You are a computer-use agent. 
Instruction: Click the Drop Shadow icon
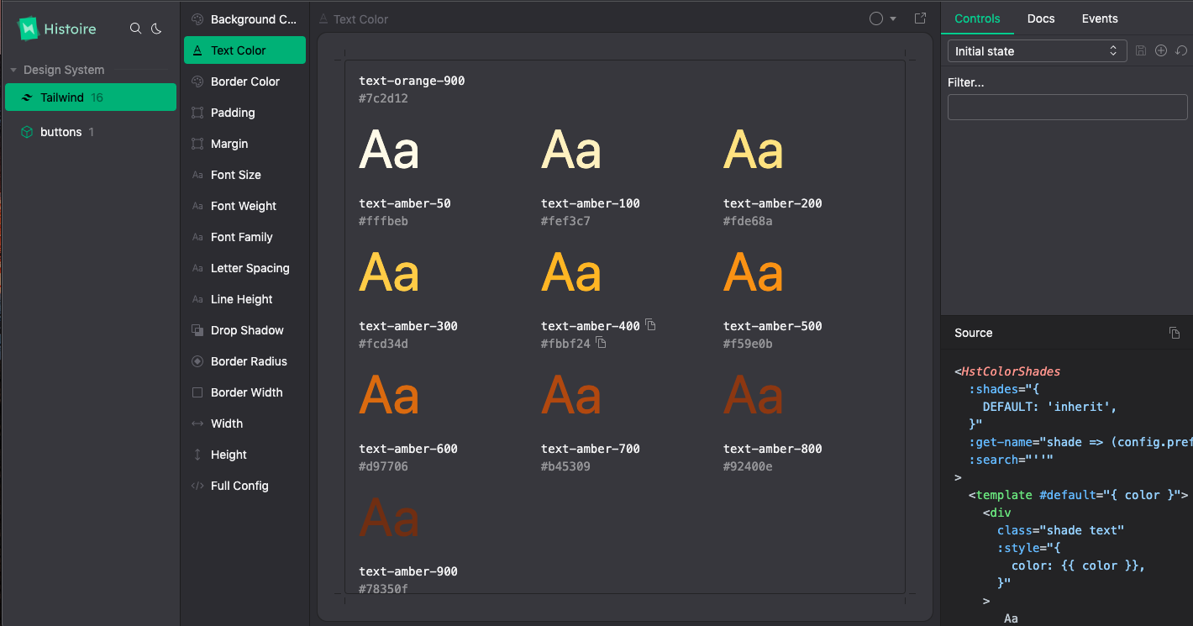(197, 330)
